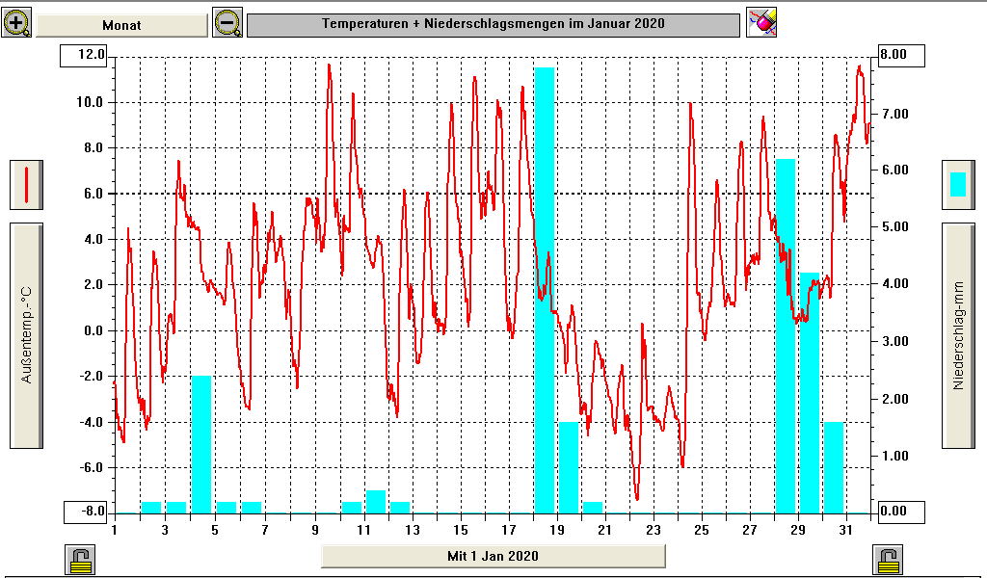Select the 12.0 left axis maximum field
This screenshot has width=987, height=578.
(86, 55)
